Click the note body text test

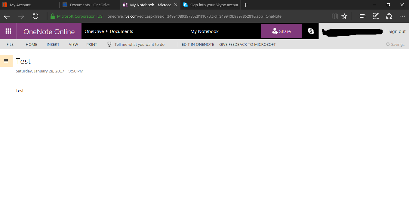coord(20,90)
